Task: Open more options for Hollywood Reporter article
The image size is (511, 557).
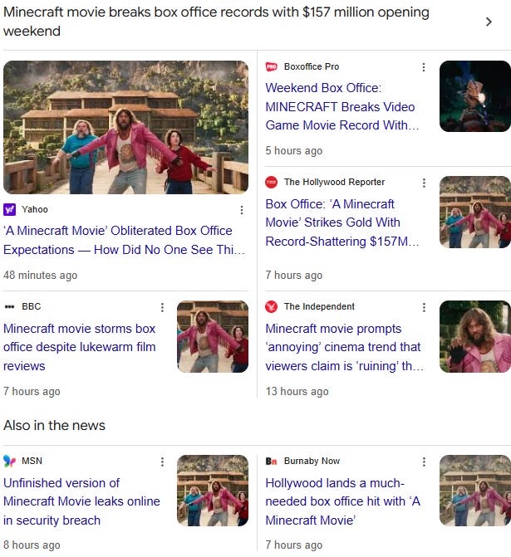Action: (x=424, y=183)
